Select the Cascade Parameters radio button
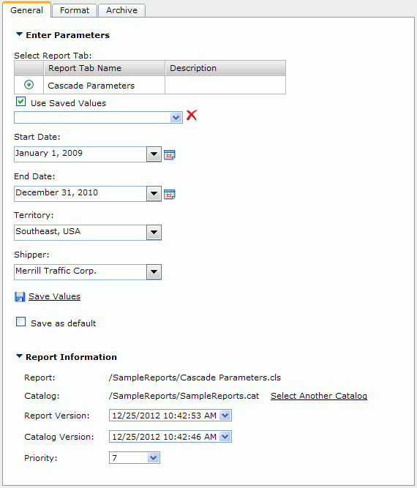This screenshot has height=488, width=417. 29,85
